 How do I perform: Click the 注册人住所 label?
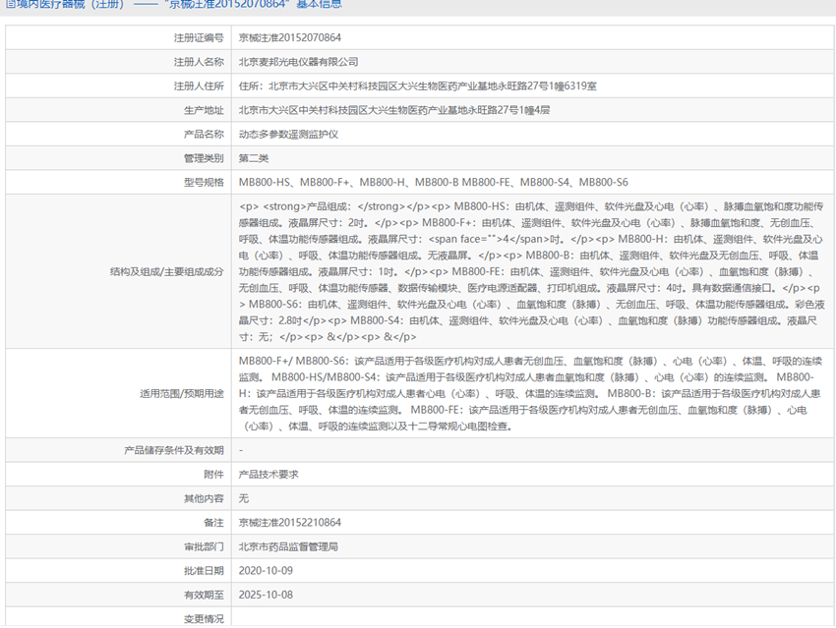point(199,86)
